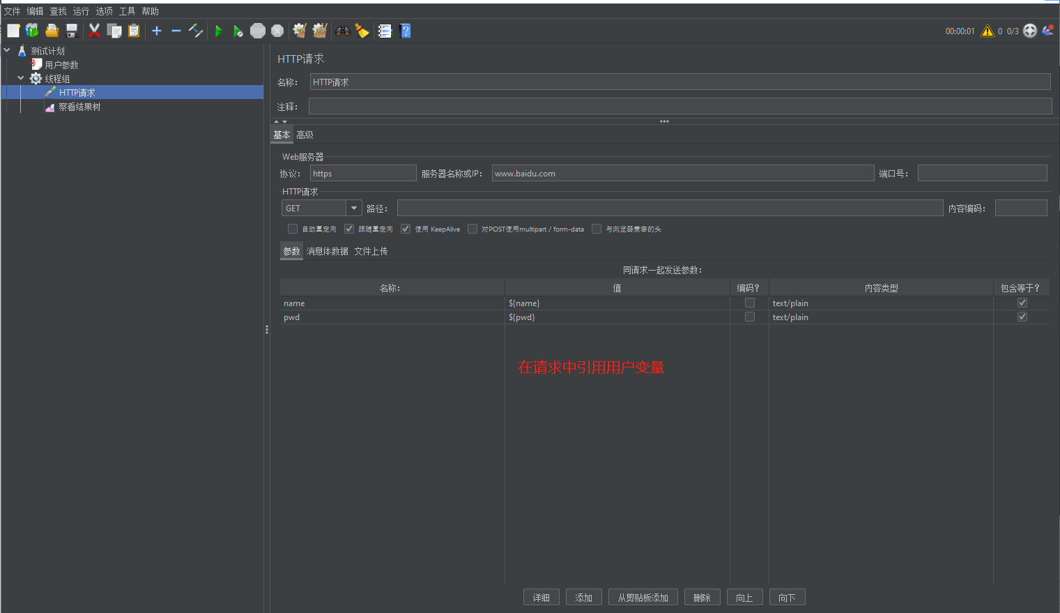Open the Templates icon in toolbar
Viewport: 1060px width, 613px height.
click(x=32, y=31)
